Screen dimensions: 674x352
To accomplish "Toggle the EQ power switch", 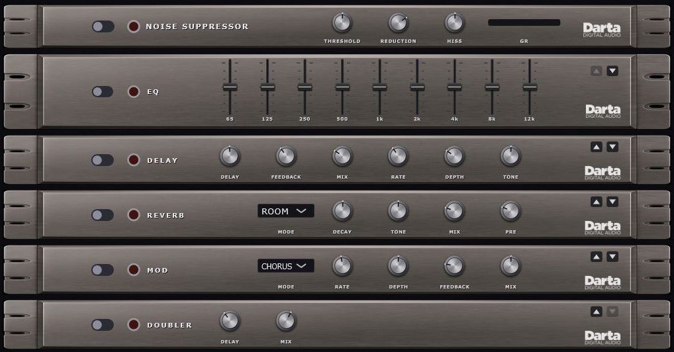I will coord(103,91).
